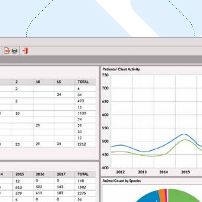Click the cell "5" under 2017
202x202 pixels.
tap(58, 181)
